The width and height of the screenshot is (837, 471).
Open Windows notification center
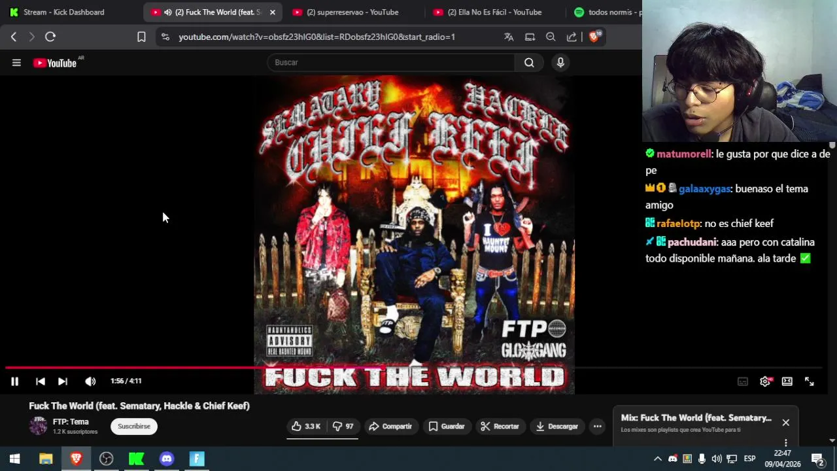[817, 459]
